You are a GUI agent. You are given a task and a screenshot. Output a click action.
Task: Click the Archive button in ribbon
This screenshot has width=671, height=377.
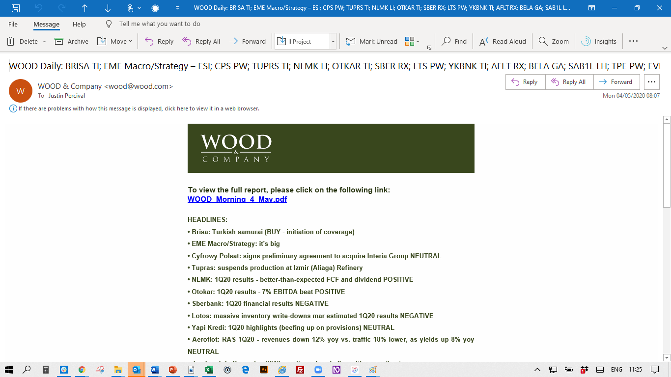(71, 41)
